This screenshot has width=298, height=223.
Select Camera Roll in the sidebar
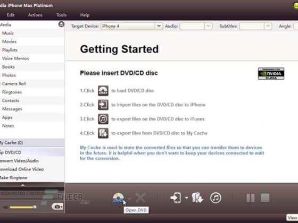pyautogui.click(x=32, y=84)
